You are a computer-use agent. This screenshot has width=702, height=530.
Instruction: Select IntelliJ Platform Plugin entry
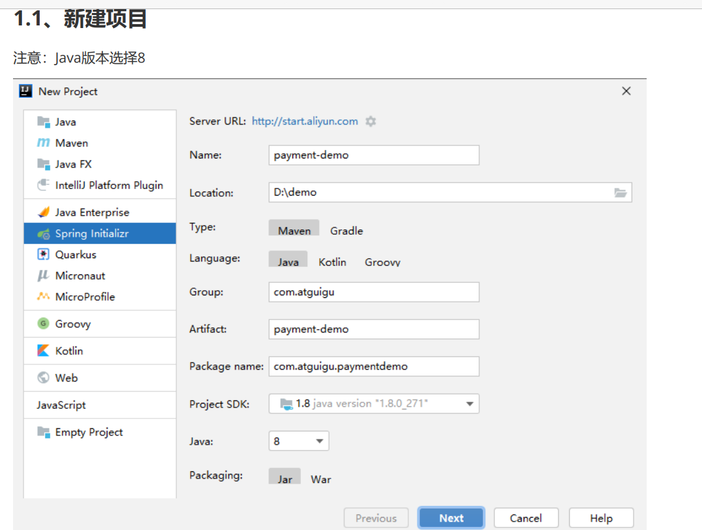[100, 185]
